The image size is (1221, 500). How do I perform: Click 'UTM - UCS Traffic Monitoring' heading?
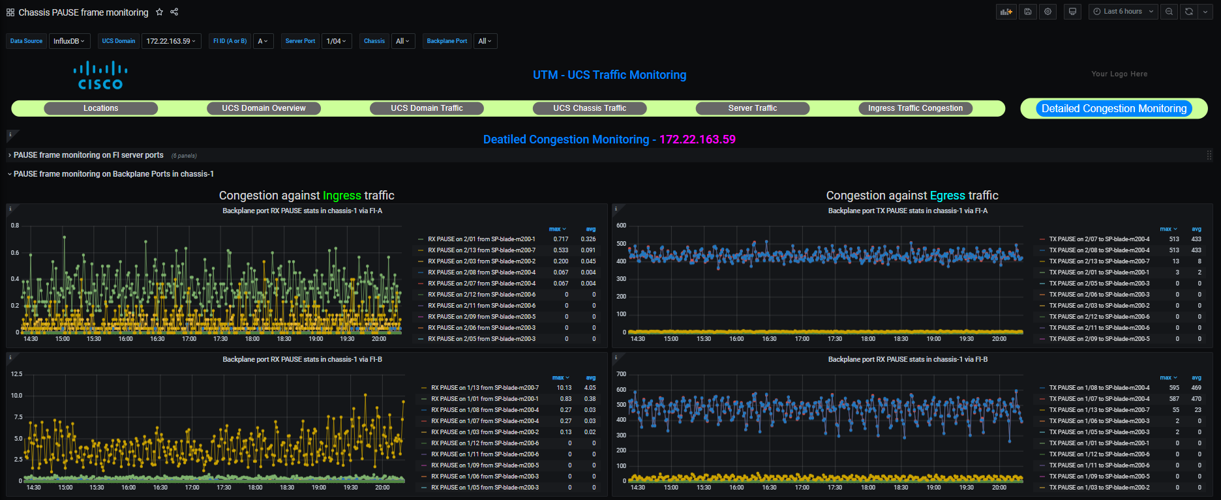(x=609, y=75)
